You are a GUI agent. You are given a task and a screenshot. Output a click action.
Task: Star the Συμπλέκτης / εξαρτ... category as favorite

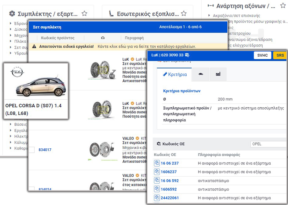pyautogui.click(x=84, y=13)
